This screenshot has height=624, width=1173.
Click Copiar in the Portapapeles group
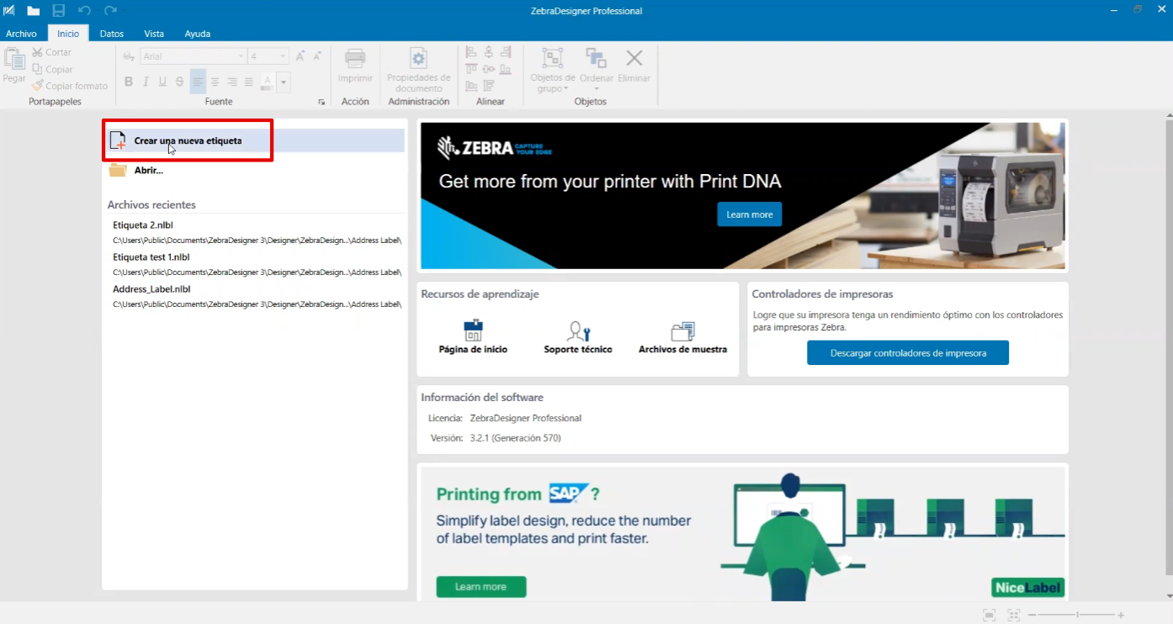(x=52, y=69)
